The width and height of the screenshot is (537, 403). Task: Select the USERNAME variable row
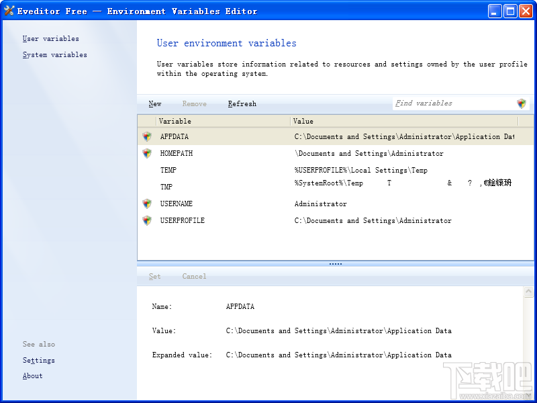tap(335, 204)
